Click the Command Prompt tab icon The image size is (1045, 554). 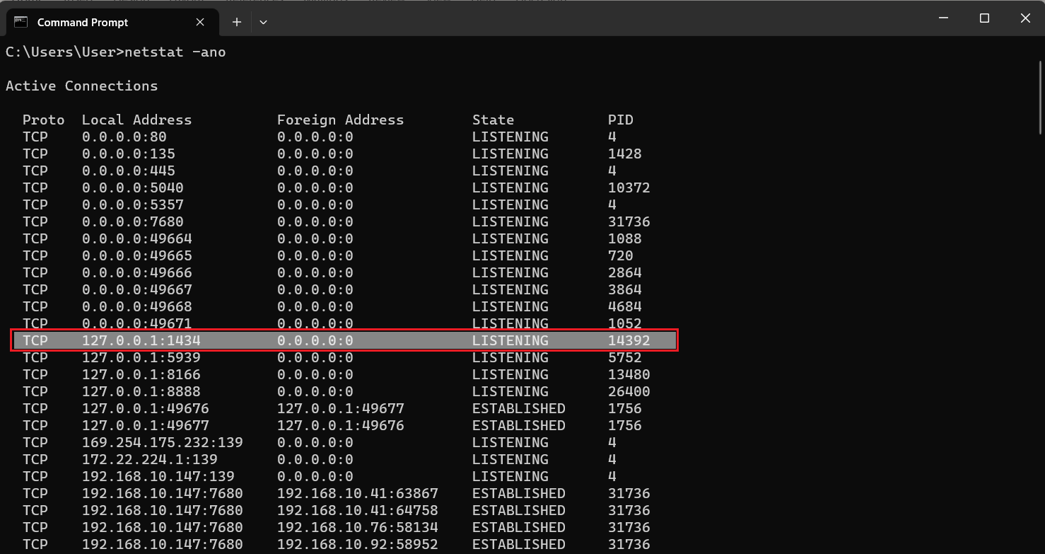pos(21,22)
